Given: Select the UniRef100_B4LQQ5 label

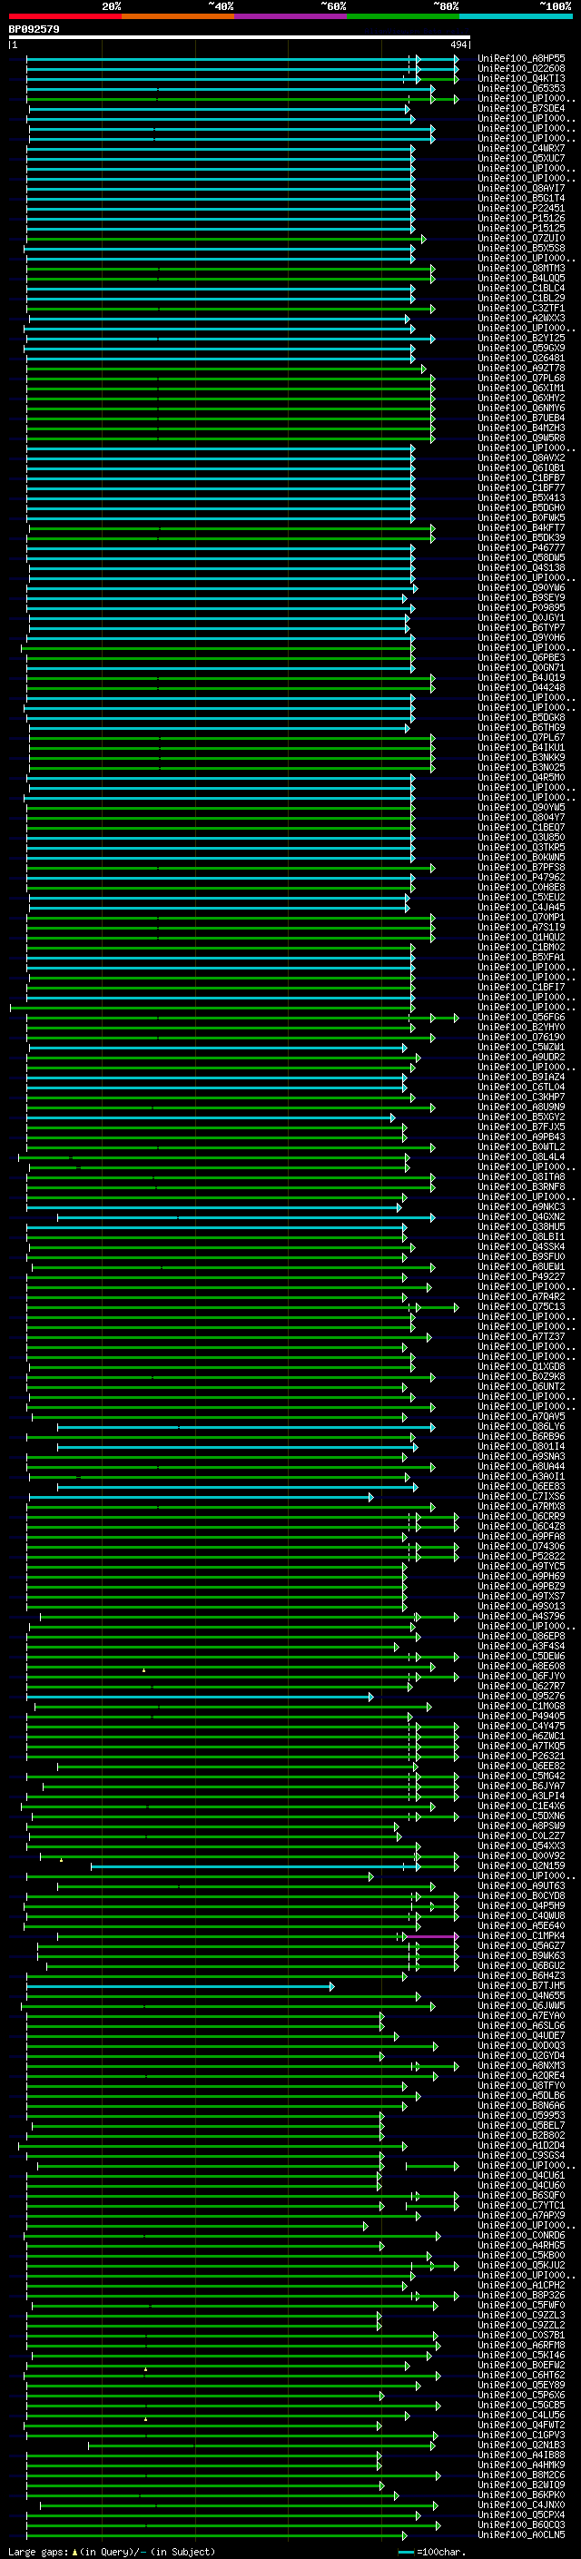Looking at the screenshot, I should click(521, 278).
